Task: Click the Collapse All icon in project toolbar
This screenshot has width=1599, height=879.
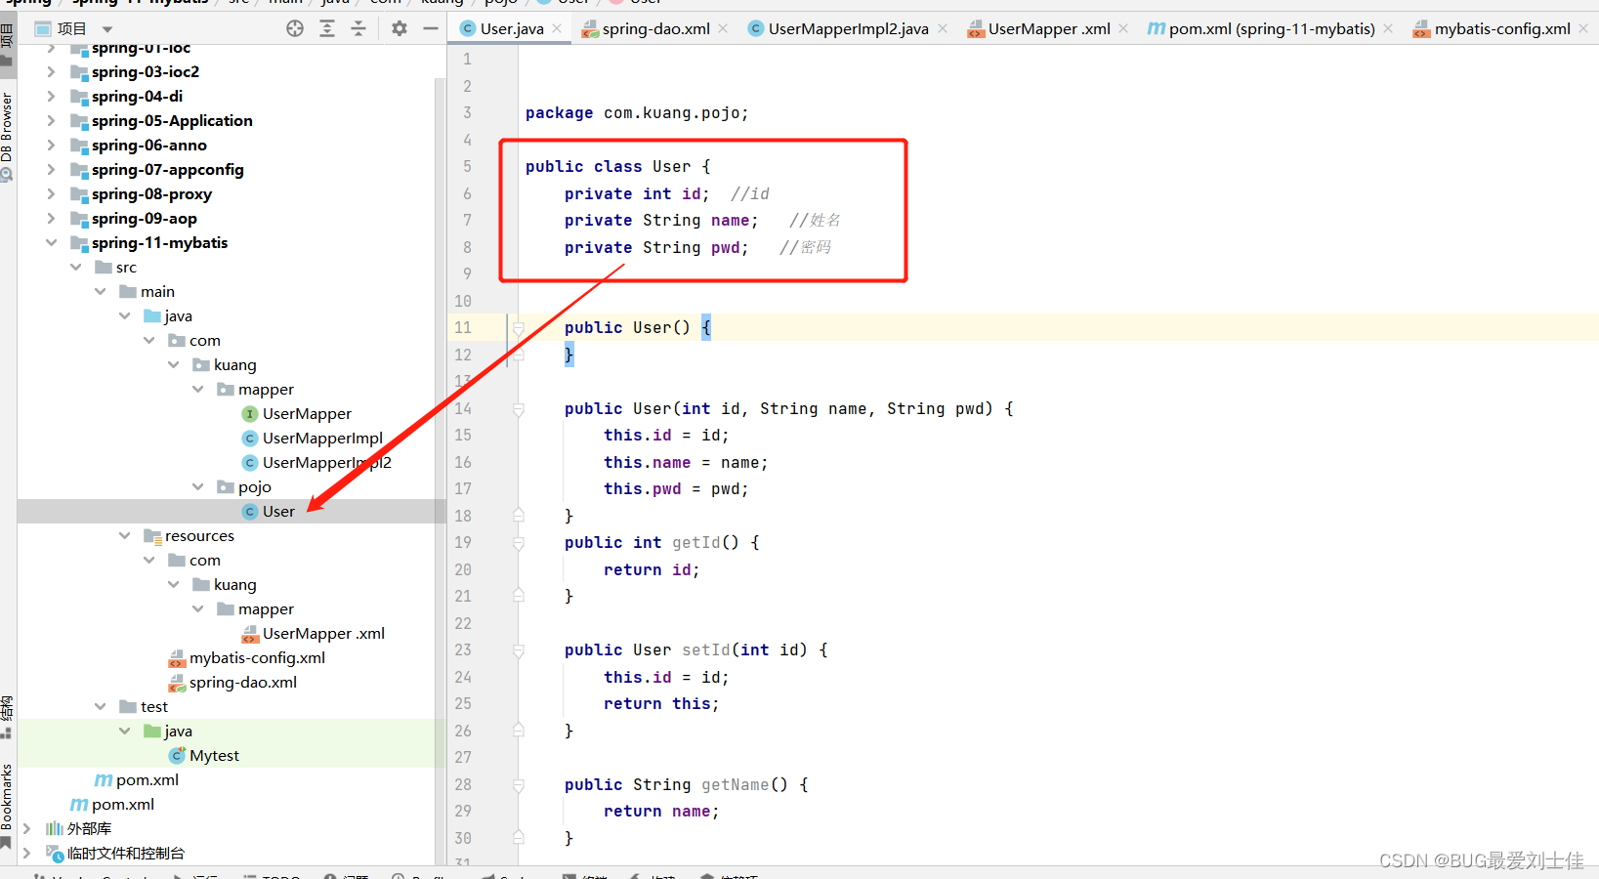Action: pyautogui.click(x=358, y=28)
